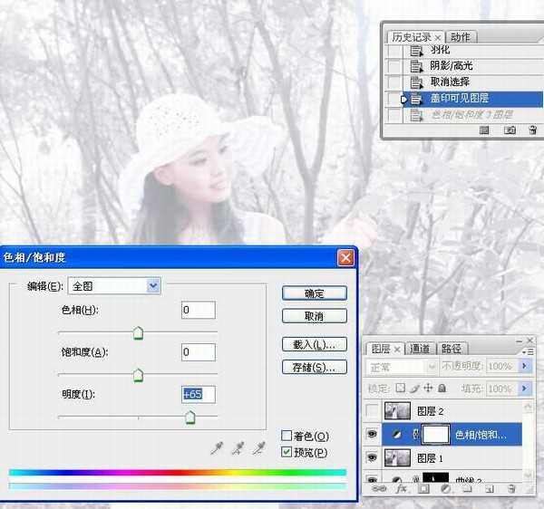
Task: Click the 载入(L)... button
Action: (x=315, y=345)
